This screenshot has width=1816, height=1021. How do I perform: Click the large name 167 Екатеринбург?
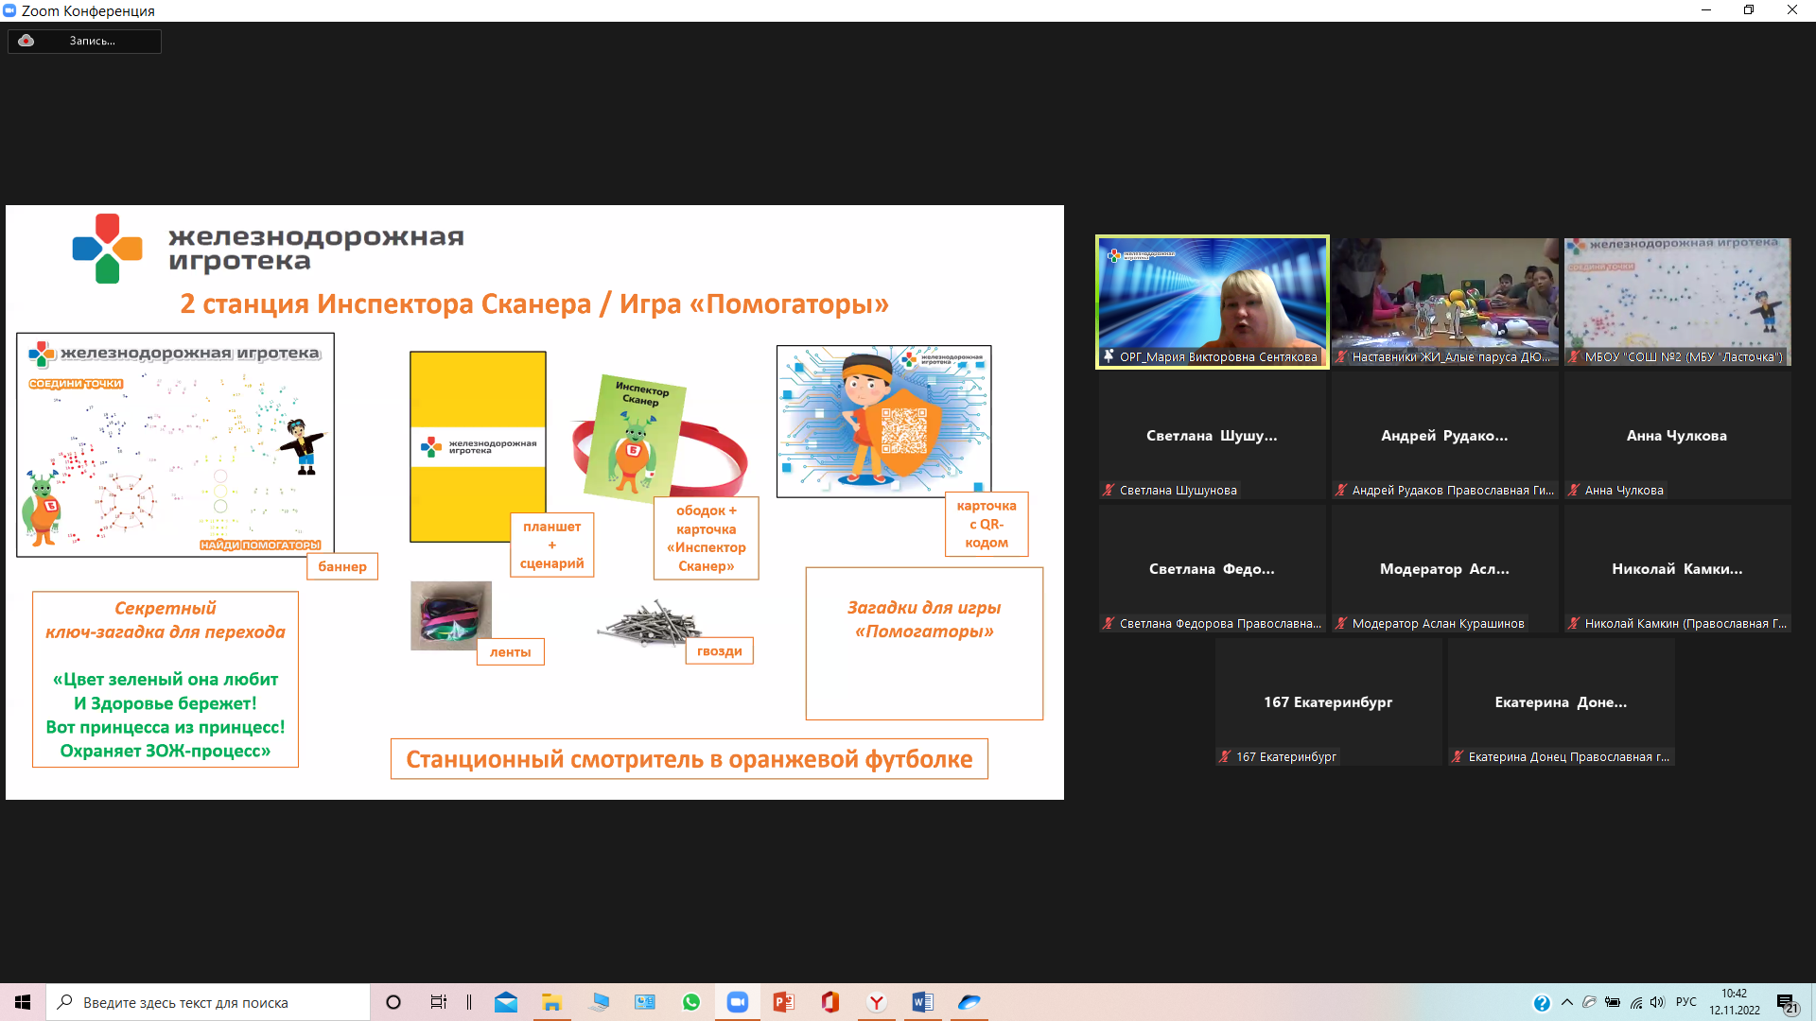[1328, 702]
